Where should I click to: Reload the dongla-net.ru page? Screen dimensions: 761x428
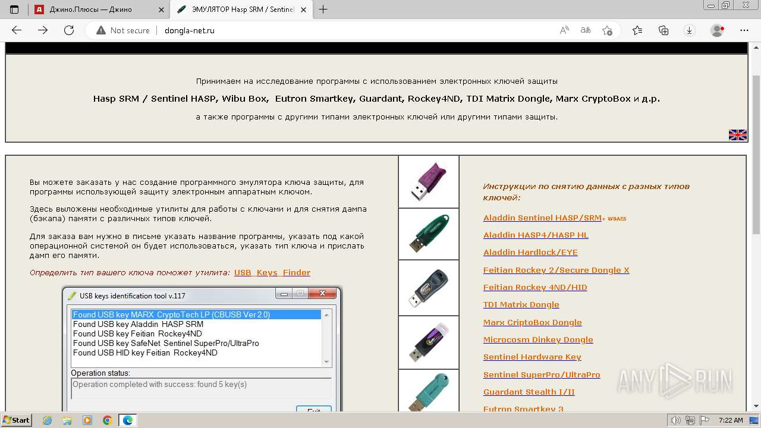click(x=69, y=30)
